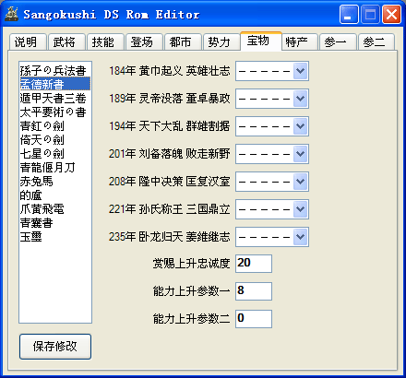Select the 特产 tab
Screen dimensions: 406x378
pos(299,41)
